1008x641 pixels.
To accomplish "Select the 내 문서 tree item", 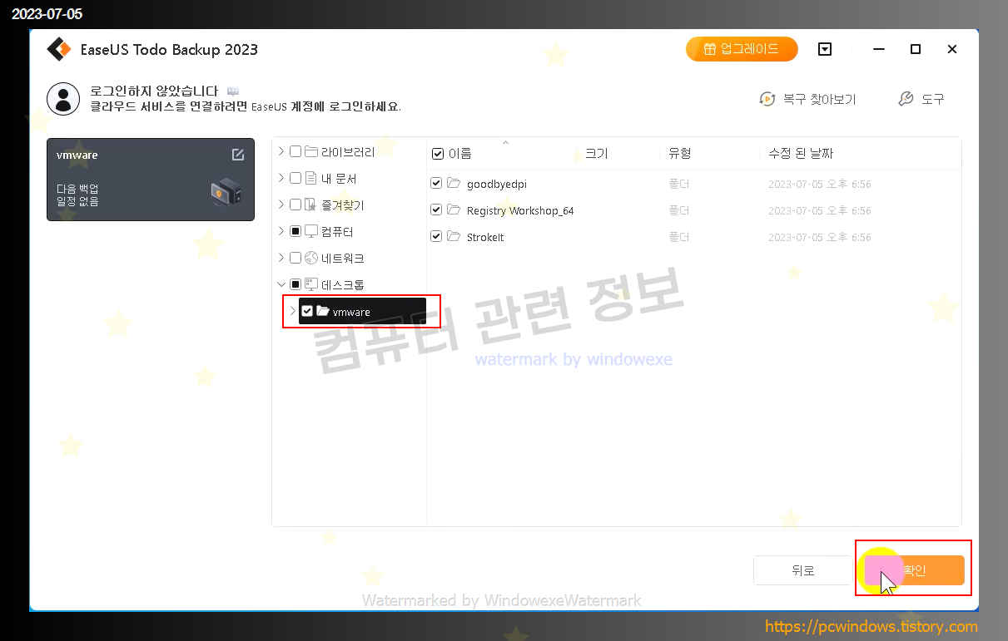I will [339, 179].
